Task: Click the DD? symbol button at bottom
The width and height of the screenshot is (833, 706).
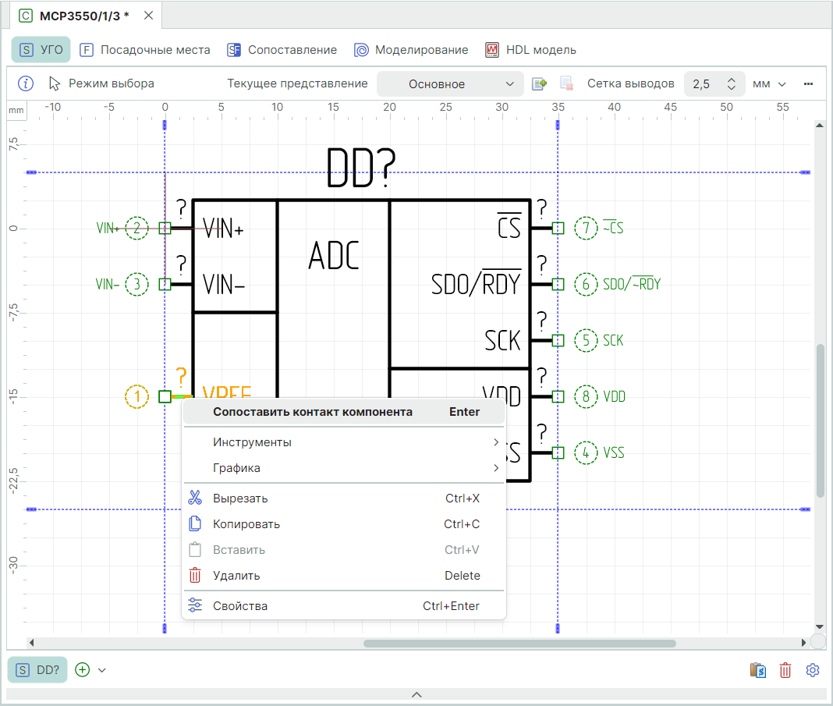Action: pos(37,669)
